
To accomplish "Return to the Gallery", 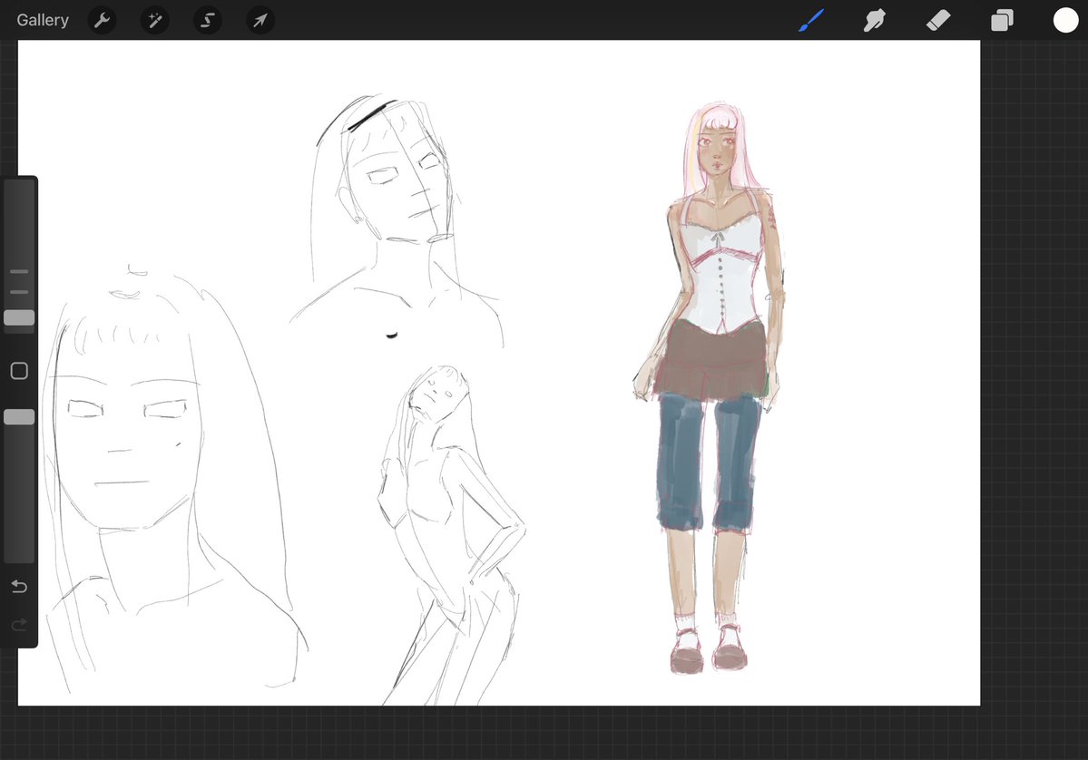I will pyautogui.click(x=43, y=20).
